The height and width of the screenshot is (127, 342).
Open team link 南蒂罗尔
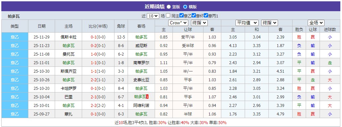[141, 63]
